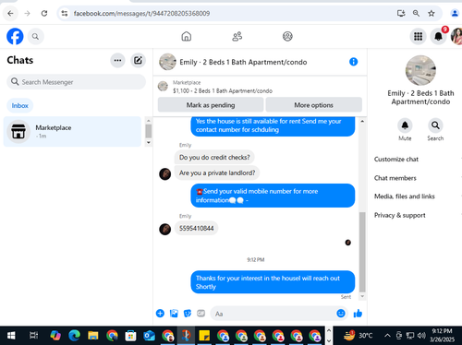Screen dimensions: 462x345
Task: Click the Facebook logo
Action: [x=15, y=36]
